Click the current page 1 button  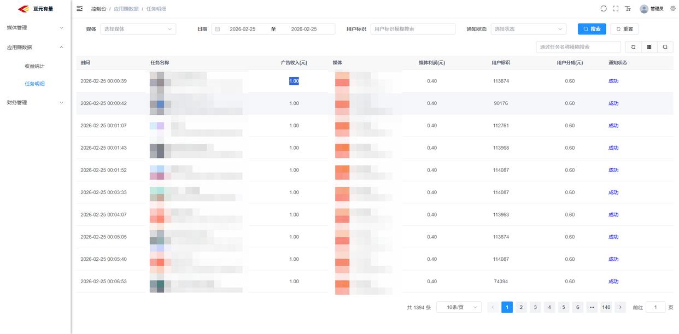[x=507, y=307]
